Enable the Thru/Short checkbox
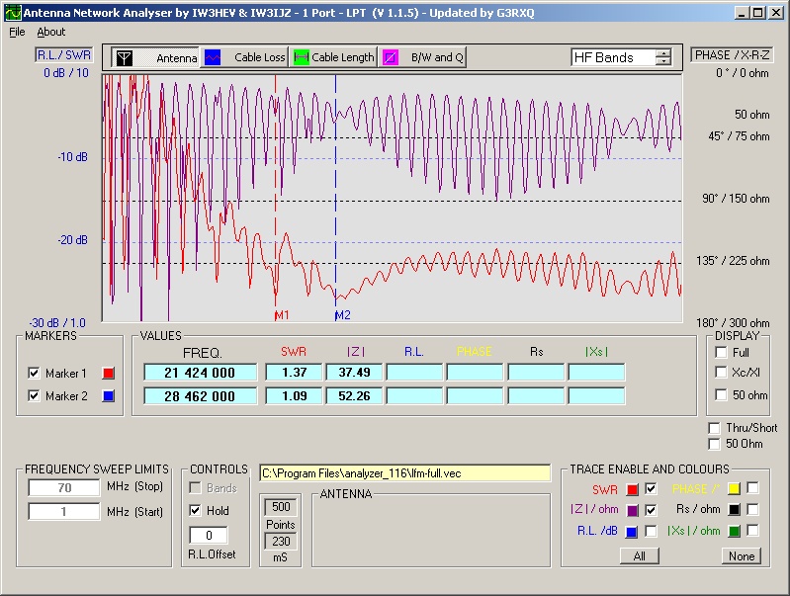This screenshot has width=790, height=596. pos(715,428)
